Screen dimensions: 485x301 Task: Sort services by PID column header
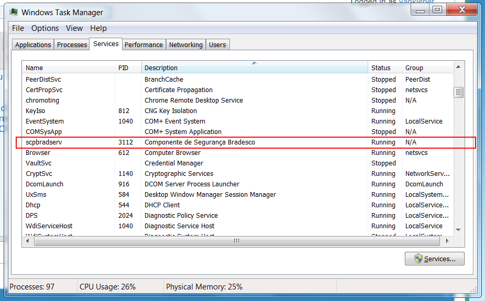(128, 68)
